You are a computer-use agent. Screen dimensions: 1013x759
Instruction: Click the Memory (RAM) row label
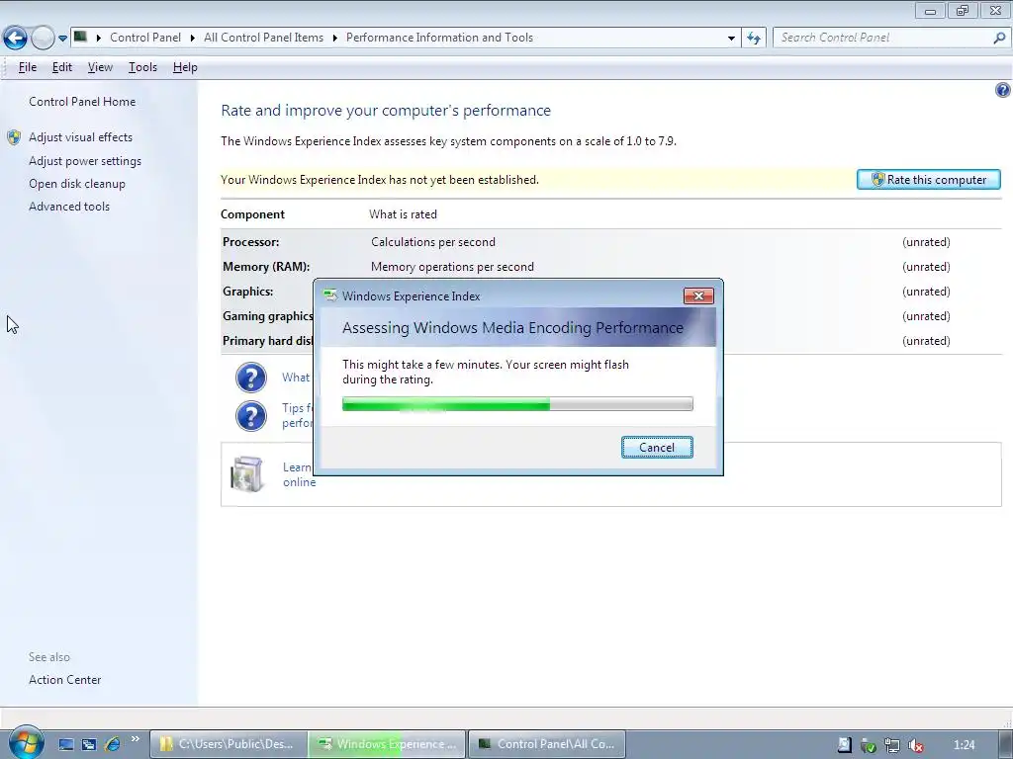[x=266, y=267]
